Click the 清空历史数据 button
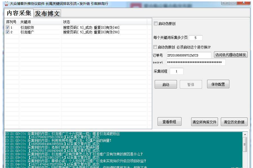Image resolution: width=253 pixels, height=168 pixels. point(234,122)
